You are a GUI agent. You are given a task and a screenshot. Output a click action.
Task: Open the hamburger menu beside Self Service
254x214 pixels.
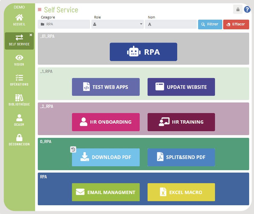[40, 10]
